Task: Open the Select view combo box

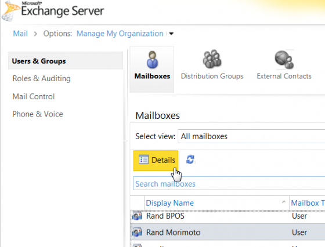Action: coord(251,136)
